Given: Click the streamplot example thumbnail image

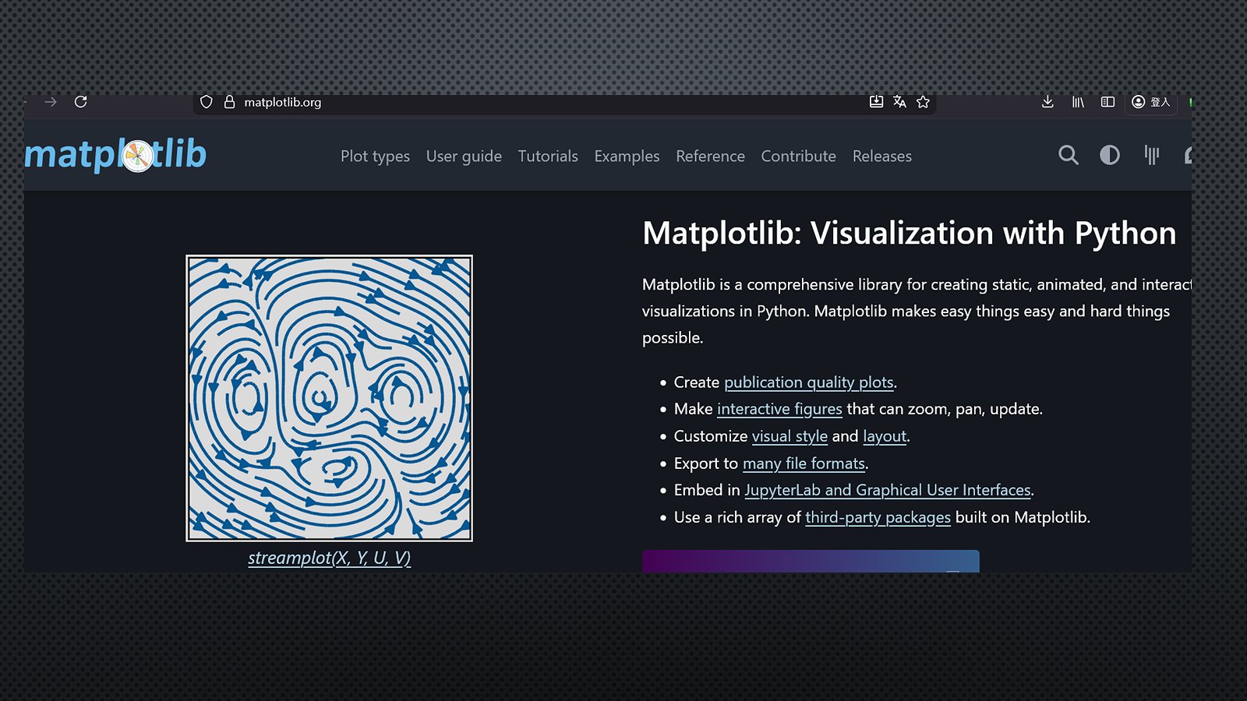Looking at the screenshot, I should [x=329, y=398].
